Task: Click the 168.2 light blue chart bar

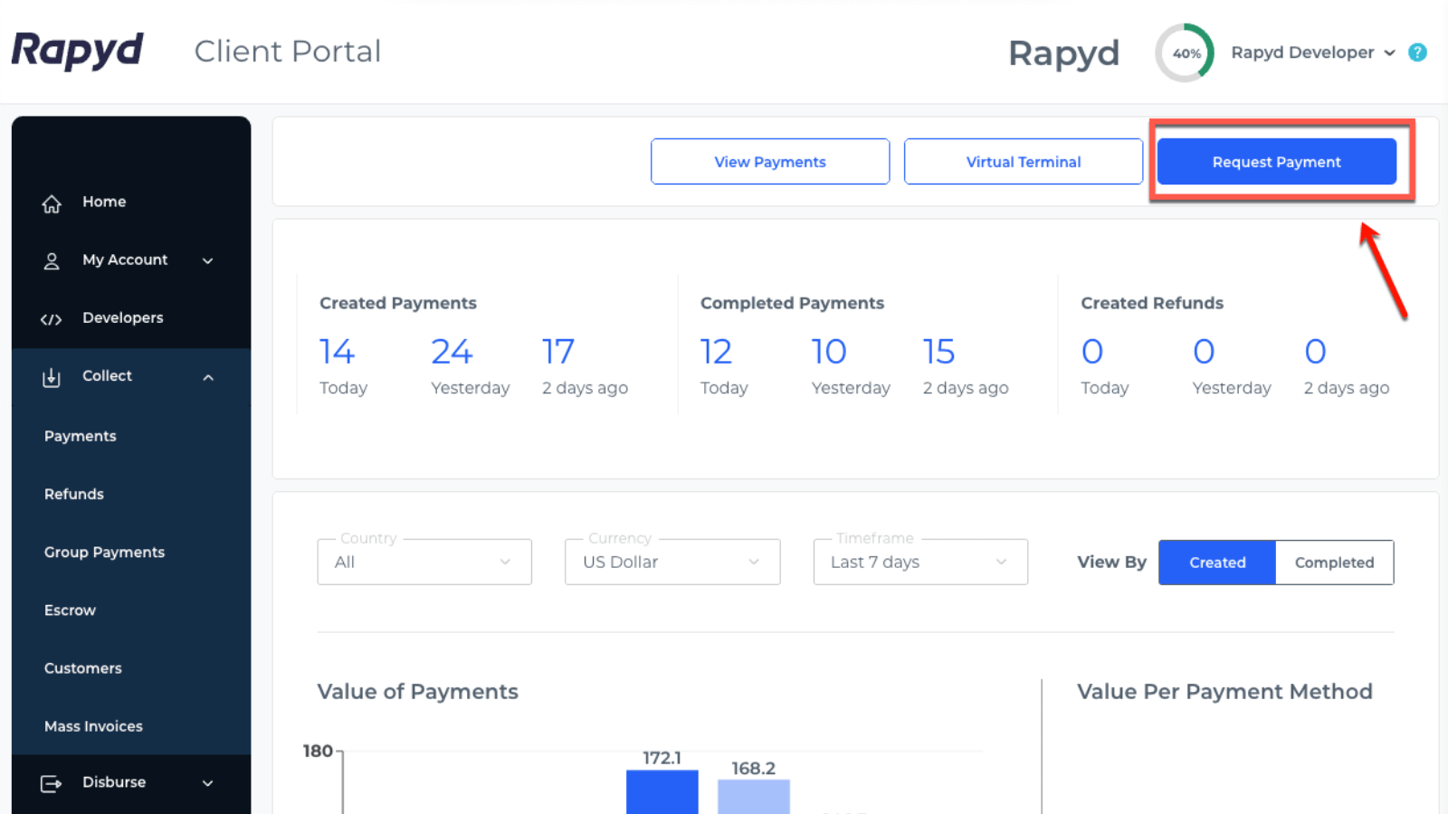Action: pos(754,797)
